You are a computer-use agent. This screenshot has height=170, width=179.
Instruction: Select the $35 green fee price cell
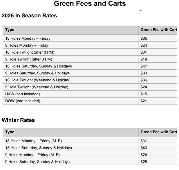click(x=144, y=39)
